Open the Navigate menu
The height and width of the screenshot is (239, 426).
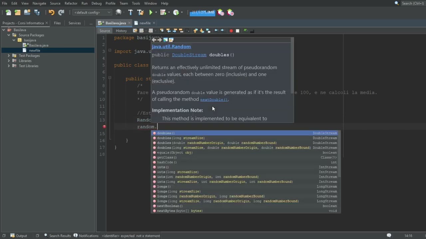tap(39, 3)
